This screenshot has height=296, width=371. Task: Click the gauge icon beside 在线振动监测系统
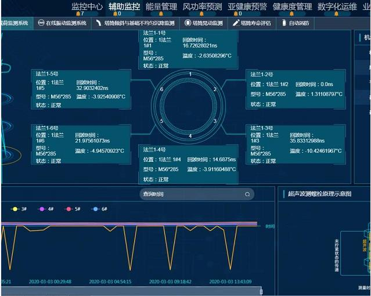pos(41,23)
